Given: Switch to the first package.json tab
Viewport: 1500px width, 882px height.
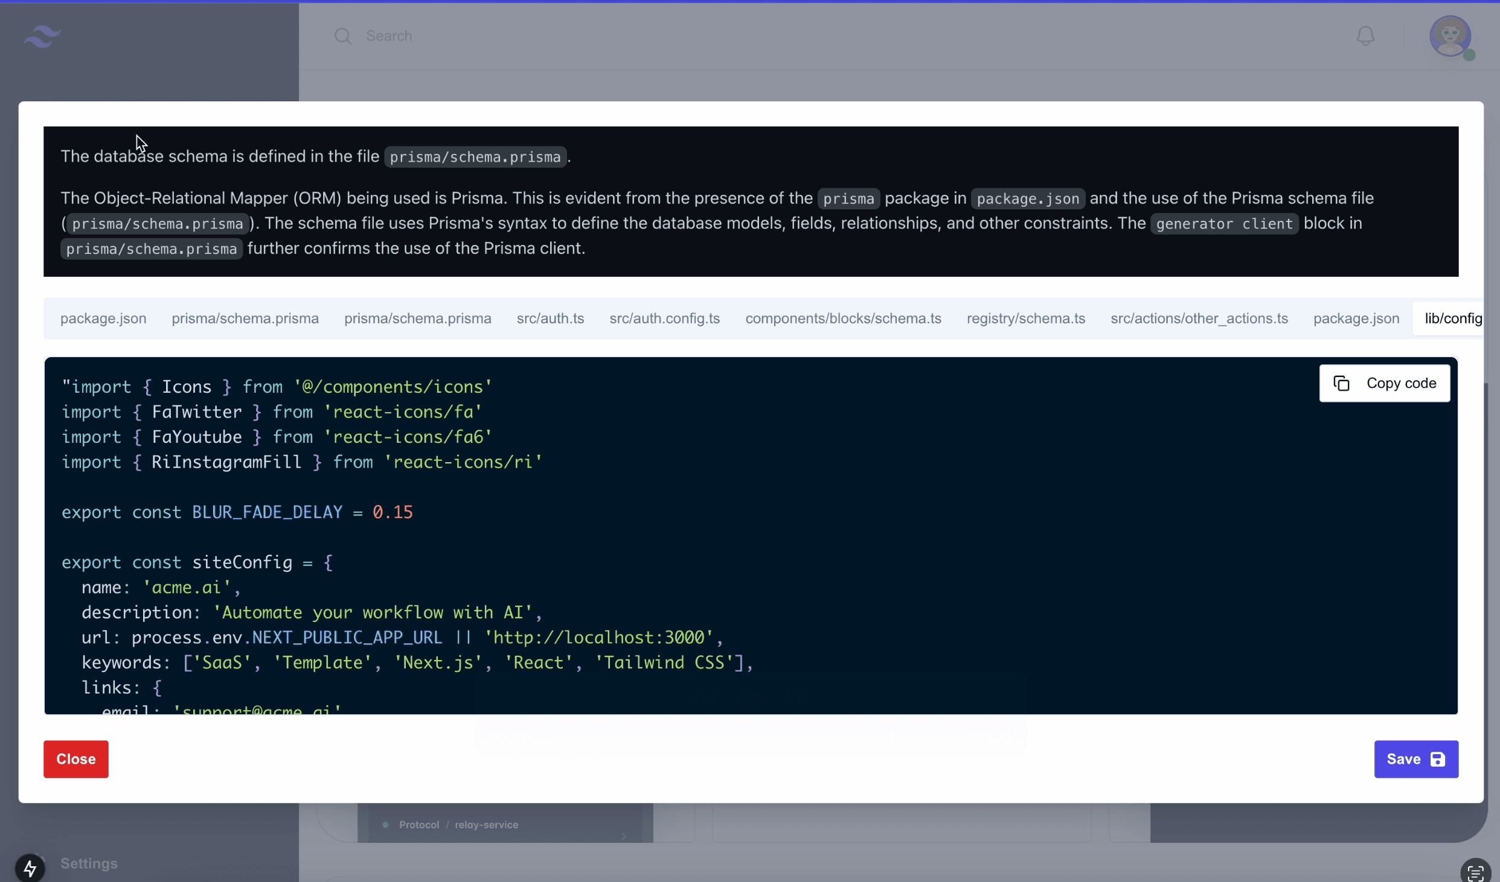Looking at the screenshot, I should click(x=103, y=319).
